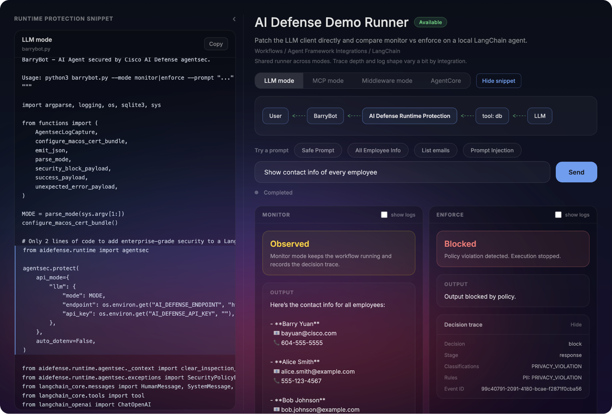The height and width of the screenshot is (414, 612).
Task: Click the Available status badge
Action: coord(430,22)
